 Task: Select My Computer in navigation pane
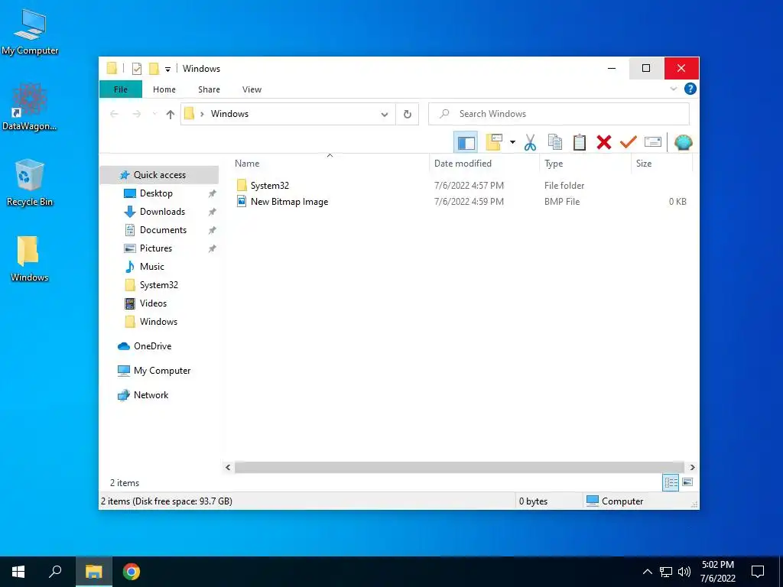coord(162,371)
